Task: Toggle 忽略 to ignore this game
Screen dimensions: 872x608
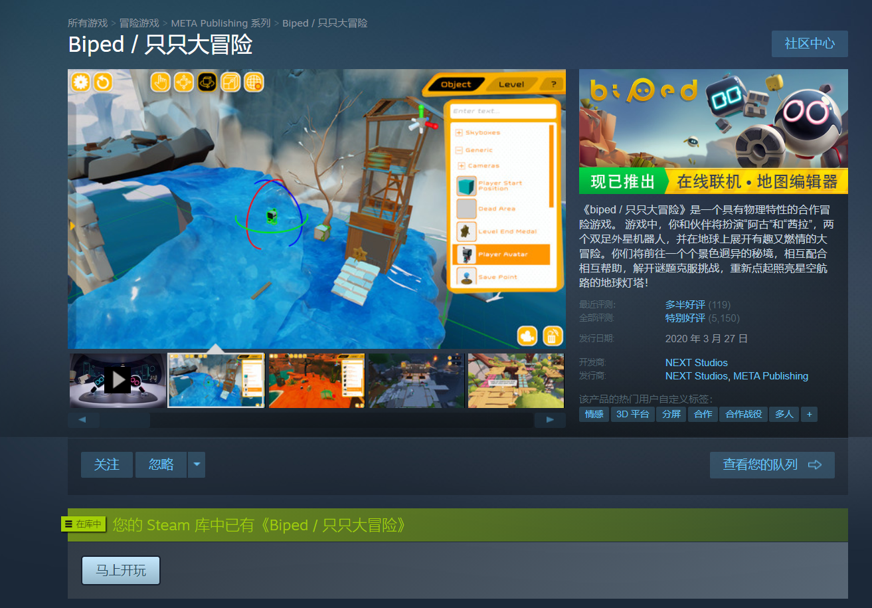Action: [x=161, y=464]
